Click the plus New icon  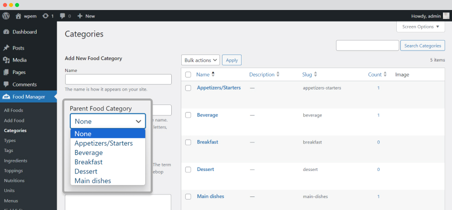point(80,16)
